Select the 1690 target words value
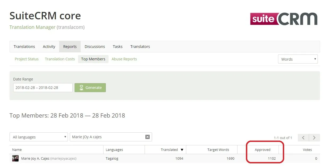 [230, 158]
